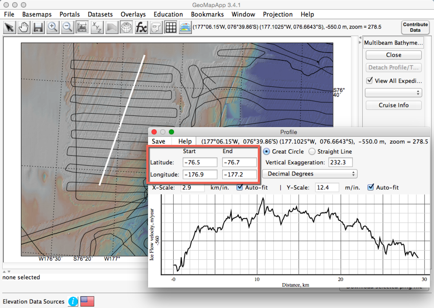Click the Cruise Info button

pos(393,105)
